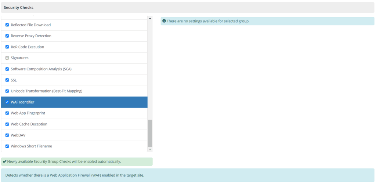
Task: Disable the Web App Fingerprint checkbox
Action: pos(7,113)
